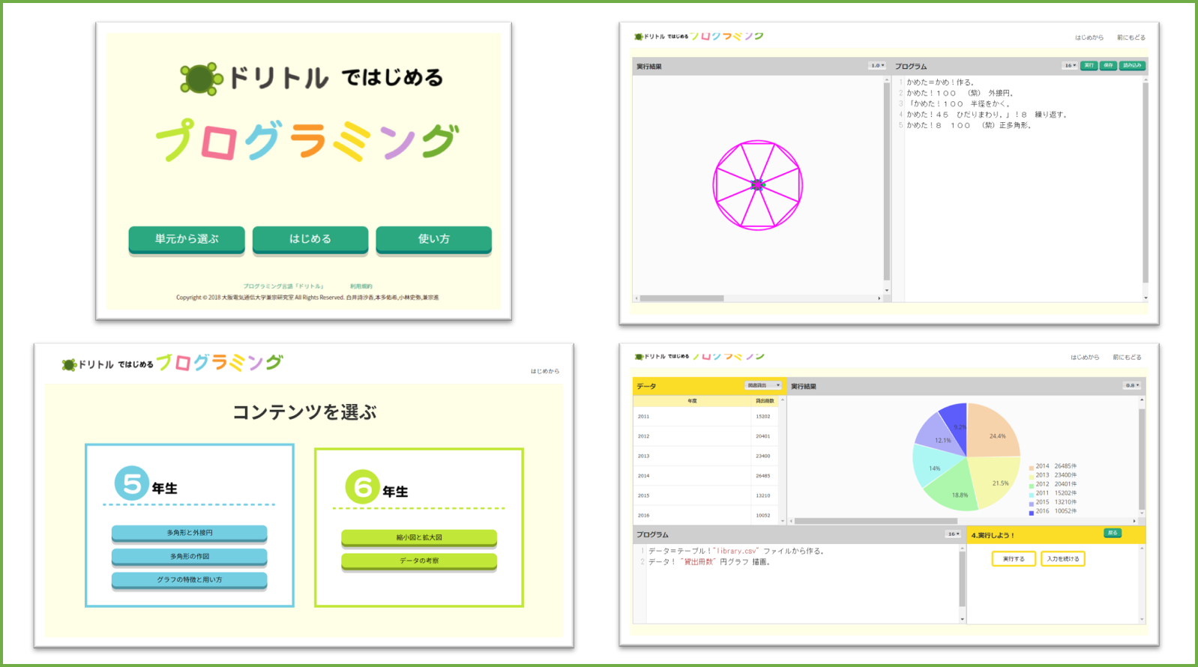Click the circled 5 grade badge
Viewport: 1198px width, 667px height.
(132, 483)
